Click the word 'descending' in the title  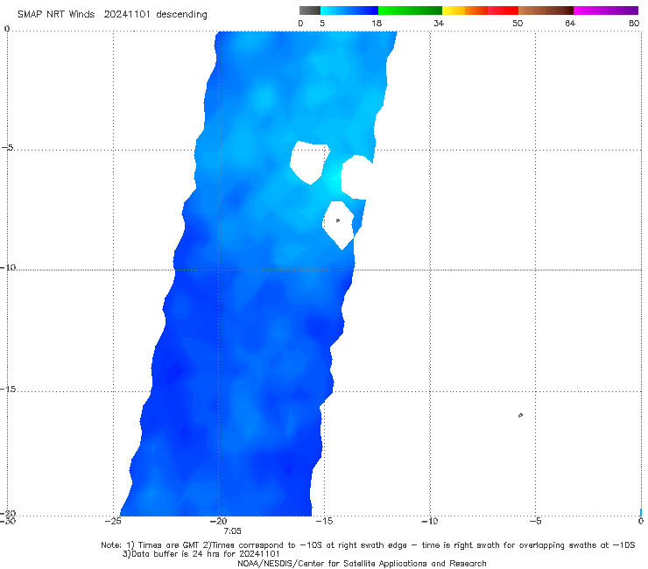[x=181, y=15]
